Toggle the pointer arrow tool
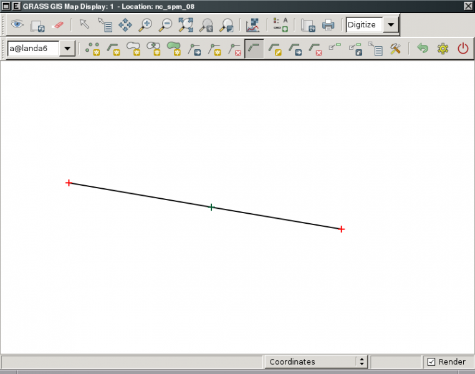Image resolution: width=475 pixels, height=374 pixels. tap(84, 25)
